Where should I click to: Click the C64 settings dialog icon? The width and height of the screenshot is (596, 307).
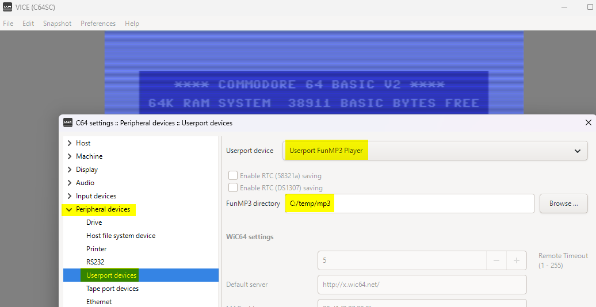coord(68,122)
